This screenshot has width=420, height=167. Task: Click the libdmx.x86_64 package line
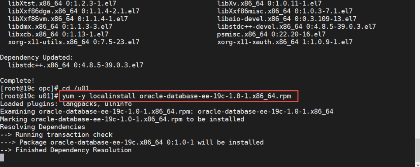pyautogui.click(x=60, y=26)
